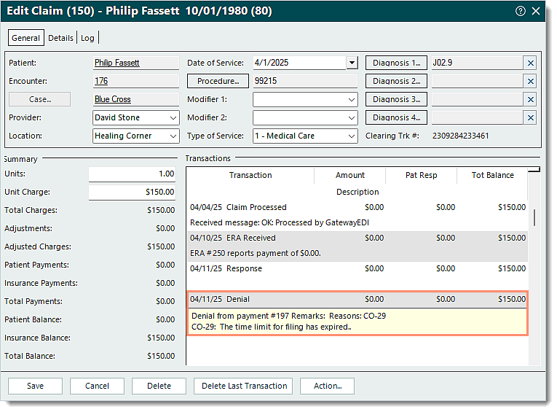Open the Blue Cross case link

(x=113, y=99)
